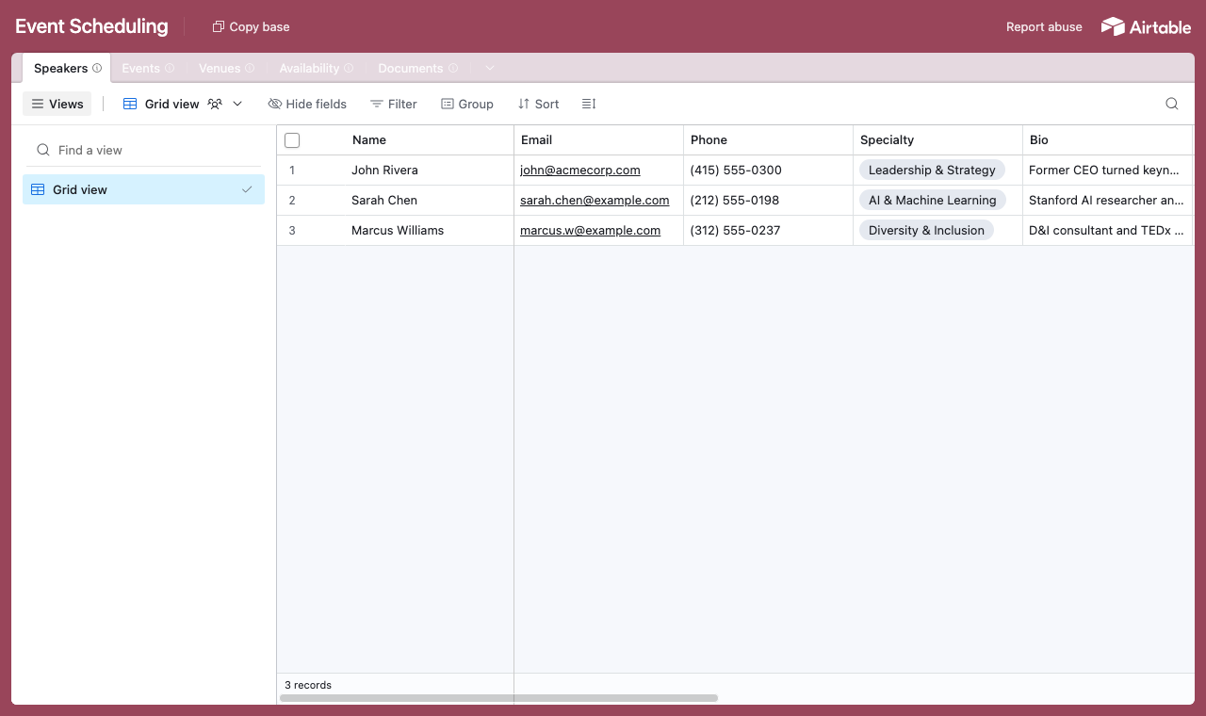Click the 3 records summary
1206x716 pixels.
[x=308, y=685]
